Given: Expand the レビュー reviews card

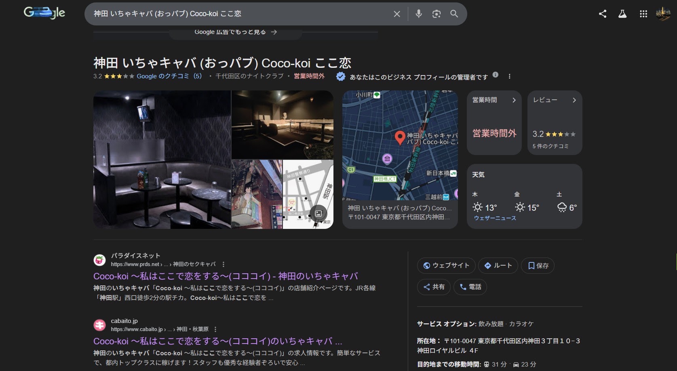Looking at the screenshot, I should click(555, 123).
